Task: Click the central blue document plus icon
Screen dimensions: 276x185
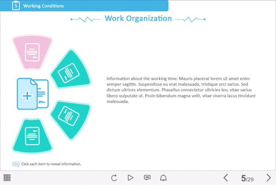Action: pos(32,94)
